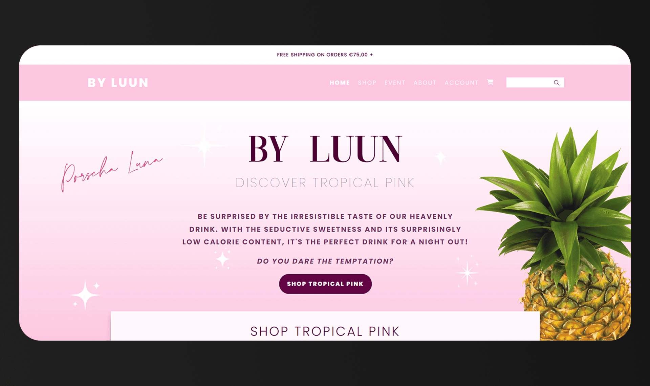Image resolution: width=650 pixels, height=386 pixels.
Task: Click the Discover Tropical Pink subtitle
Action: pos(325,183)
